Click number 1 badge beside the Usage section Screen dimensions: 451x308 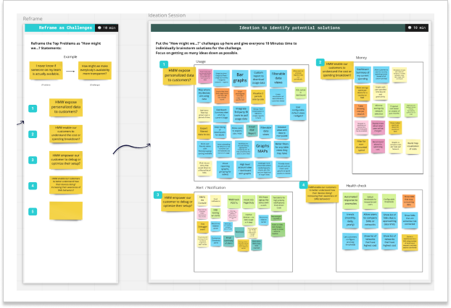tap(163, 64)
